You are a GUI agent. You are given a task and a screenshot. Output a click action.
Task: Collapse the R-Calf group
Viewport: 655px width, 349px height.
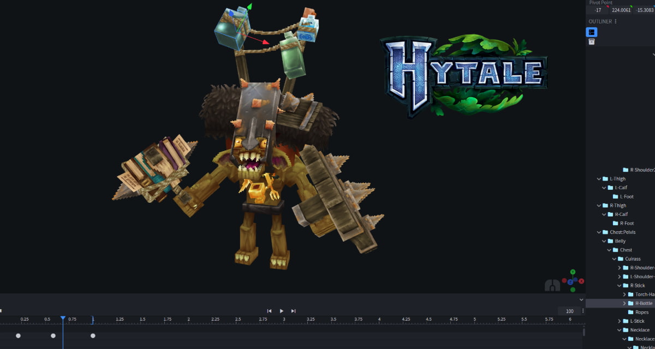point(604,214)
